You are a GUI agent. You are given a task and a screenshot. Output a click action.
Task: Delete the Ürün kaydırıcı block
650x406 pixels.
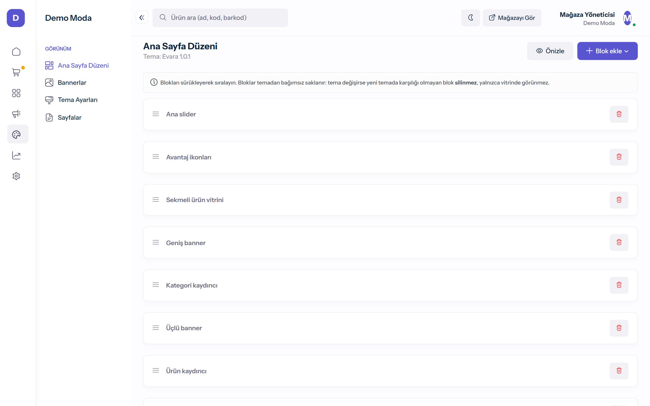coord(619,371)
